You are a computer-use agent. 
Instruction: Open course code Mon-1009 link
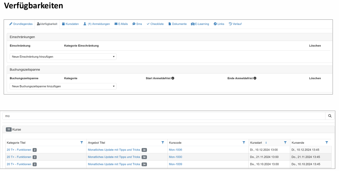[x=175, y=164]
